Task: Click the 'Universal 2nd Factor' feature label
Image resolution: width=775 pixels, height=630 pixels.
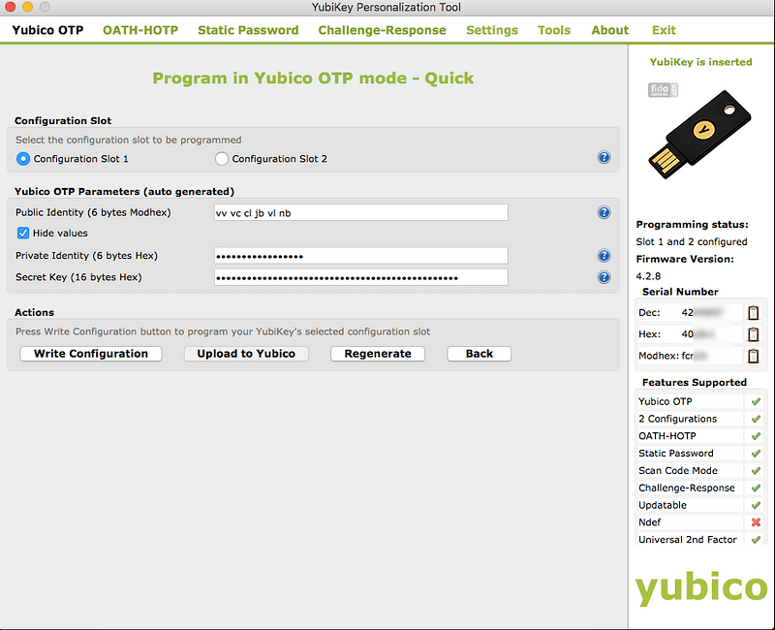Action: point(688,540)
